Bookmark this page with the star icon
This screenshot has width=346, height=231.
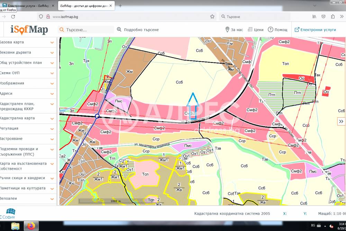pyautogui.click(x=212, y=16)
